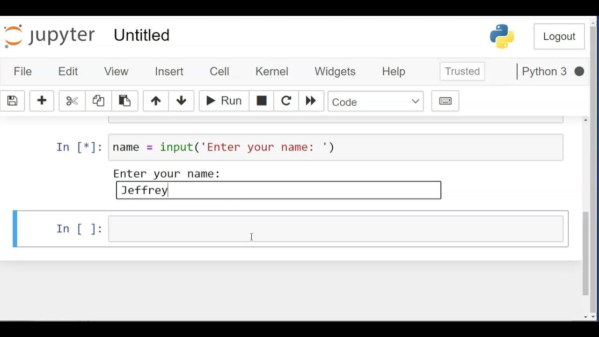Rename the notebook titled Untitled

pos(142,36)
